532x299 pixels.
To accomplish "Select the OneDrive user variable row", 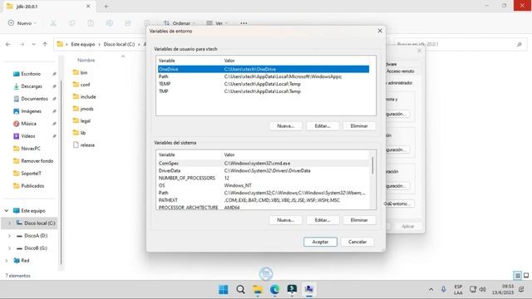I will click(x=264, y=69).
